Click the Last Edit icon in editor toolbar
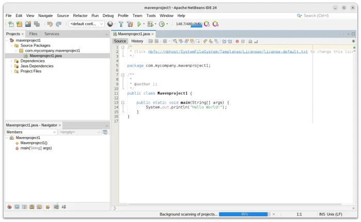This screenshot has height=222, width=361. (x=151, y=41)
